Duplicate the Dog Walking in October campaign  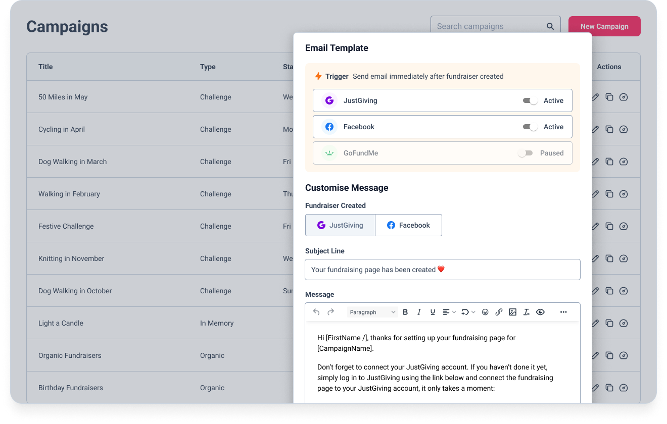(609, 291)
